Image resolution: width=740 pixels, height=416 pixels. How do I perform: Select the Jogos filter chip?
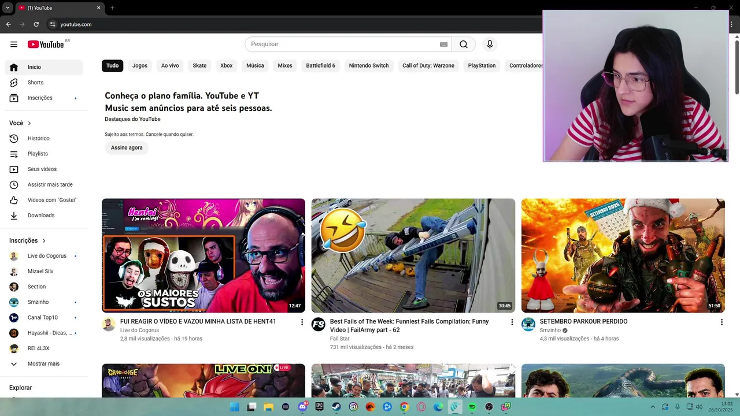[x=140, y=66]
